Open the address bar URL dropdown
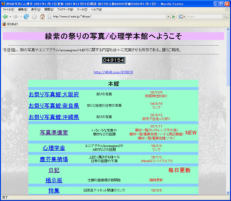 point(168,16)
